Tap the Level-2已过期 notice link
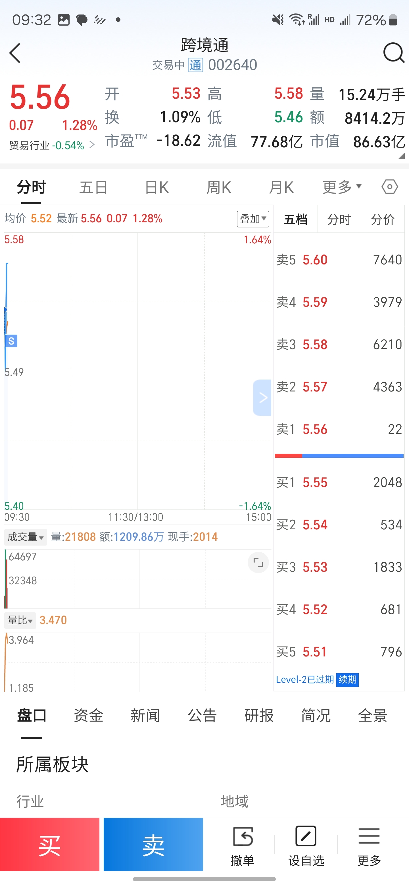409x887 pixels. [305, 679]
